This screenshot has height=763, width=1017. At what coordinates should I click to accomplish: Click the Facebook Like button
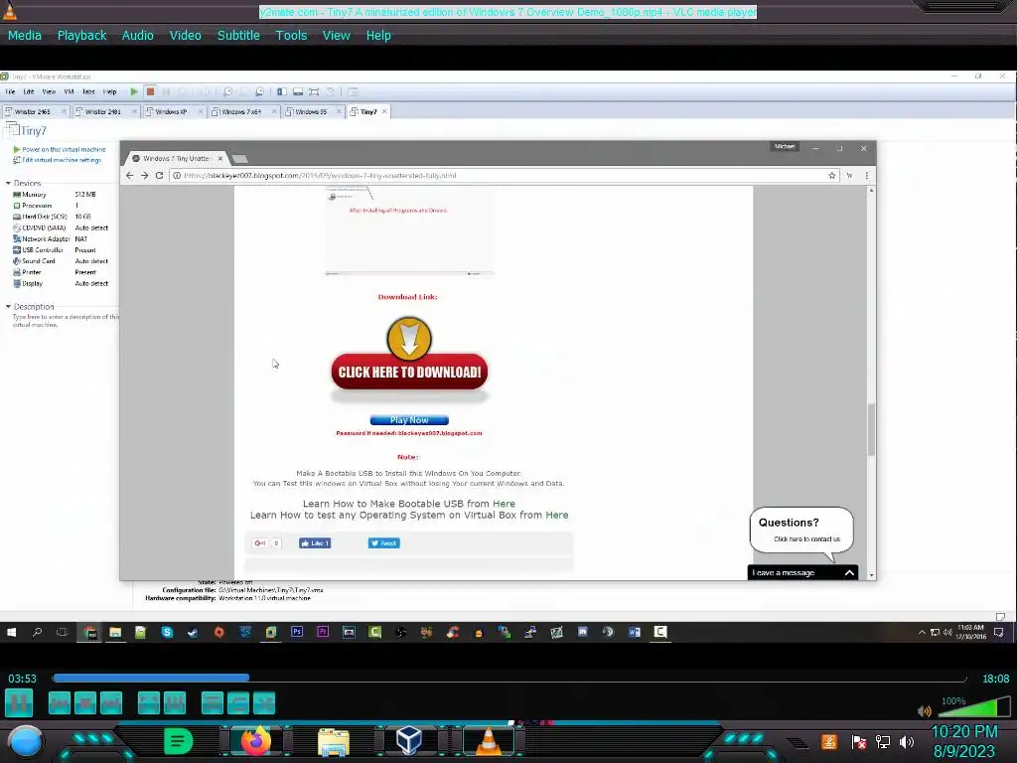pyautogui.click(x=315, y=543)
